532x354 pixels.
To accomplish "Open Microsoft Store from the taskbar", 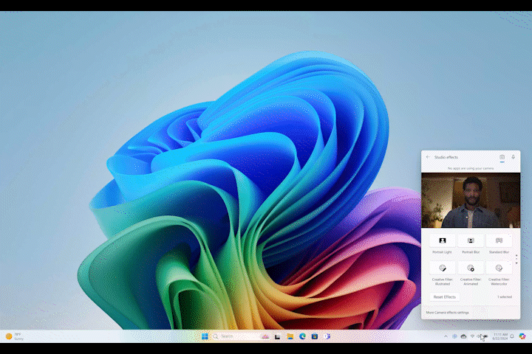I will point(314,336).
